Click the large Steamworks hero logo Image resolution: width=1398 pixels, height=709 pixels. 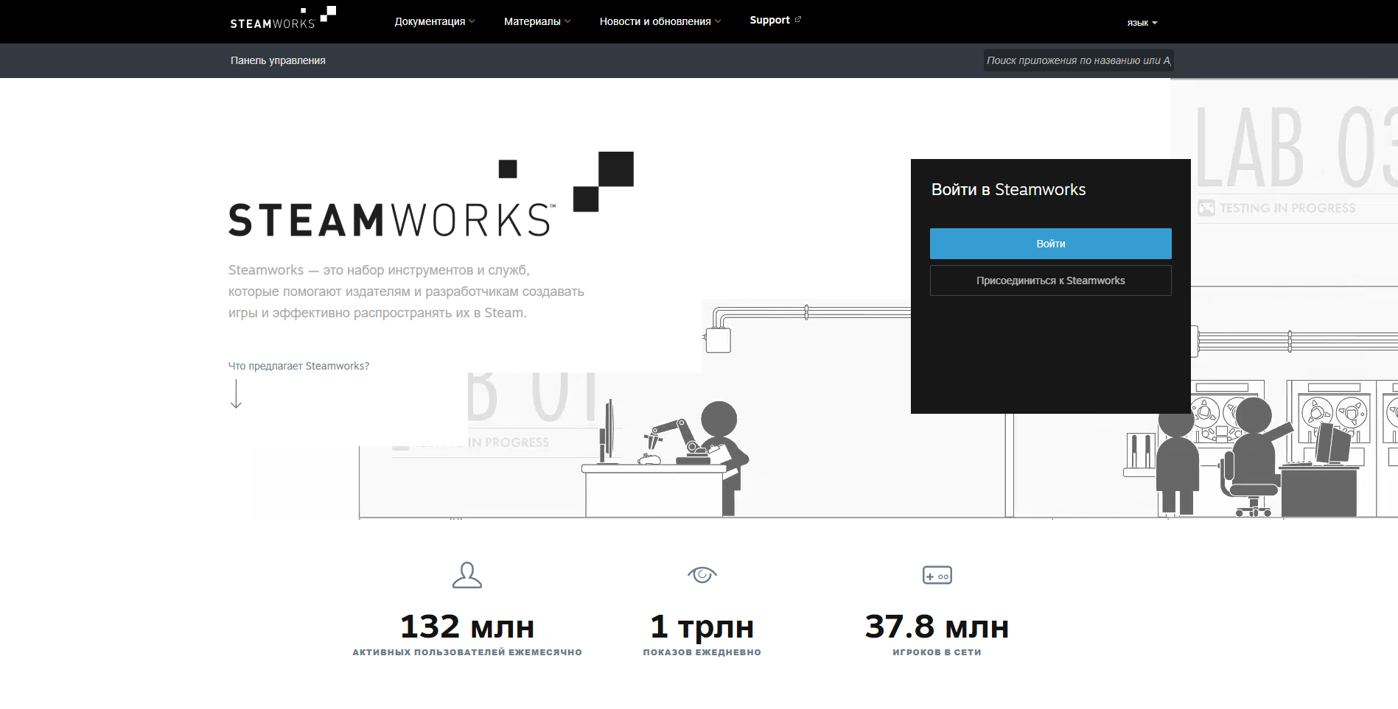(x=431, y=195)
